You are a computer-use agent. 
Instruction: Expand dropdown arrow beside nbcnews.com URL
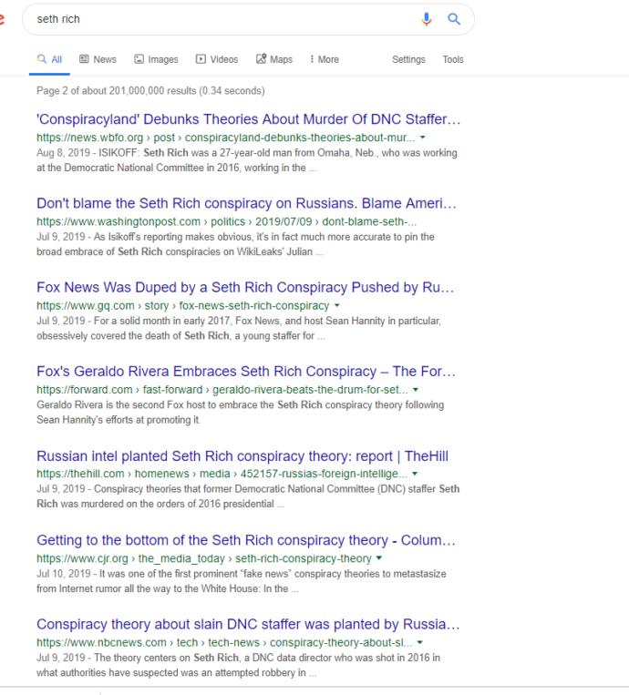point(420,642)
